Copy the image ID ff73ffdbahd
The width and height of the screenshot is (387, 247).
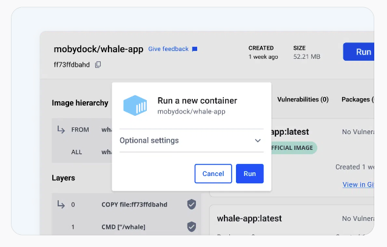[x=98, y=65]
